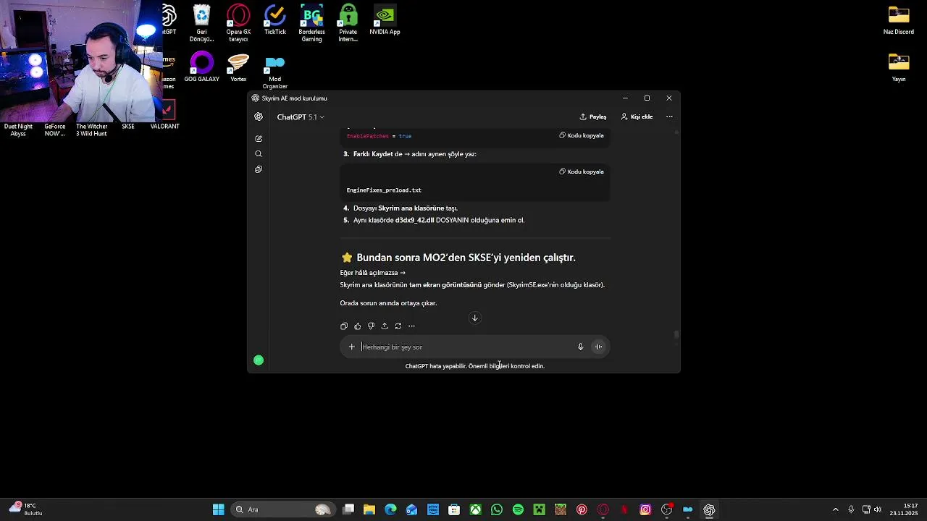The height and width of the screenshot is (521, 927).
Task: Open ChatGPT sidebar logo icon
Action: click(x=259, y=117)
